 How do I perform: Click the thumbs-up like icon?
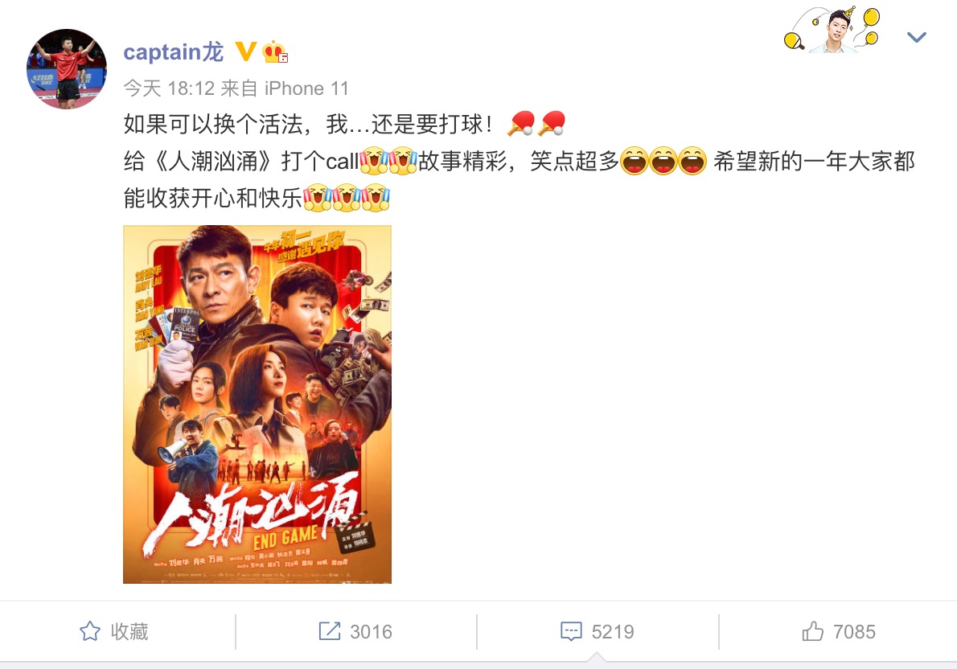812,631
